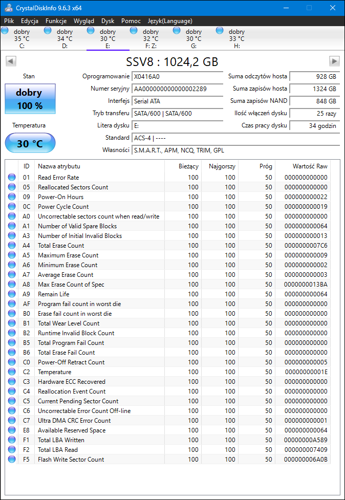This screenshot has height=500, width=345.
Task: Click the Suma odczytów hosta 928 GB value
Action: (x=315, y=77)
